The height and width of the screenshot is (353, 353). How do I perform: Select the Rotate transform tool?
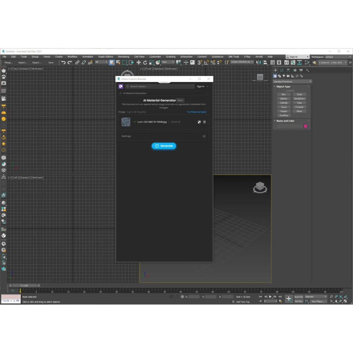pos(145,62)
